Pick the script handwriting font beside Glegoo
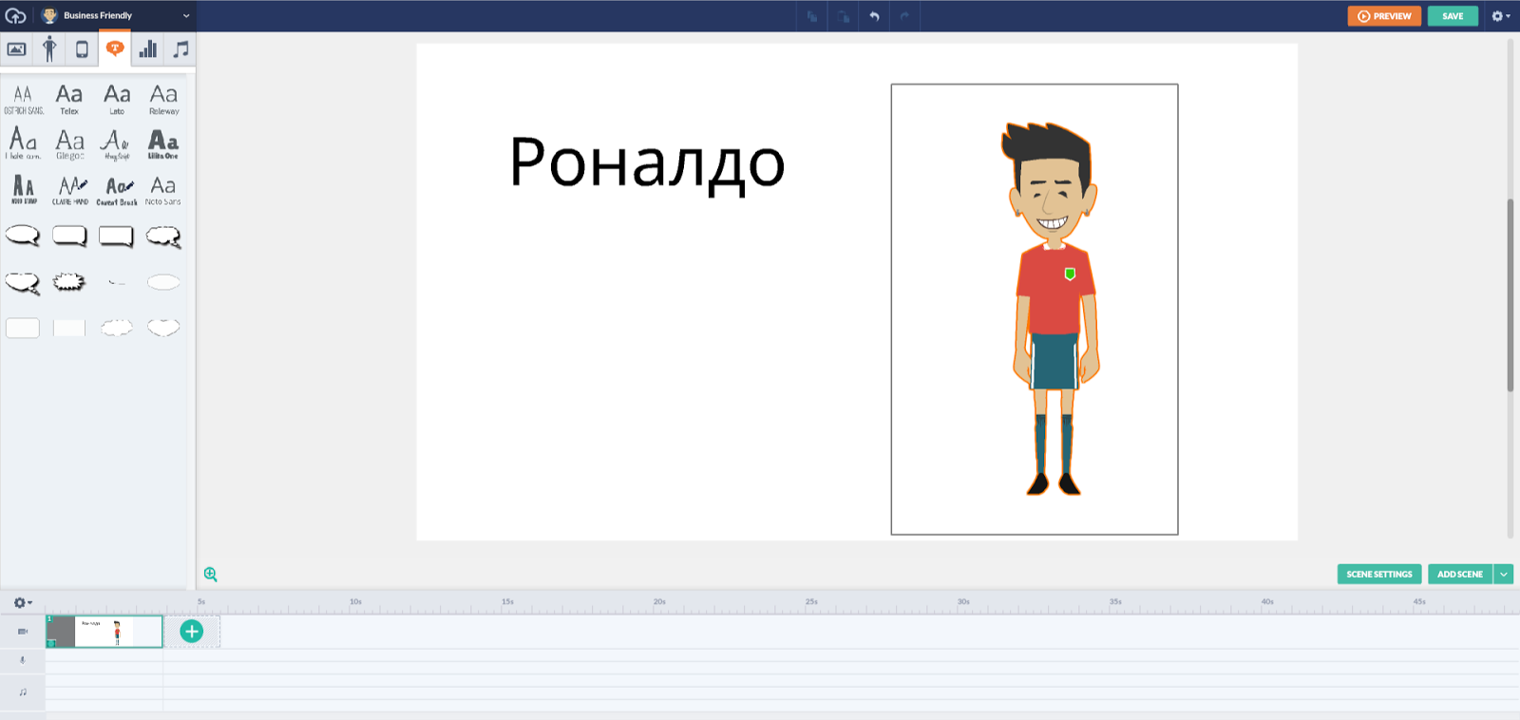The width and height of the screenshot is (1520, 720). coord(117,144)
